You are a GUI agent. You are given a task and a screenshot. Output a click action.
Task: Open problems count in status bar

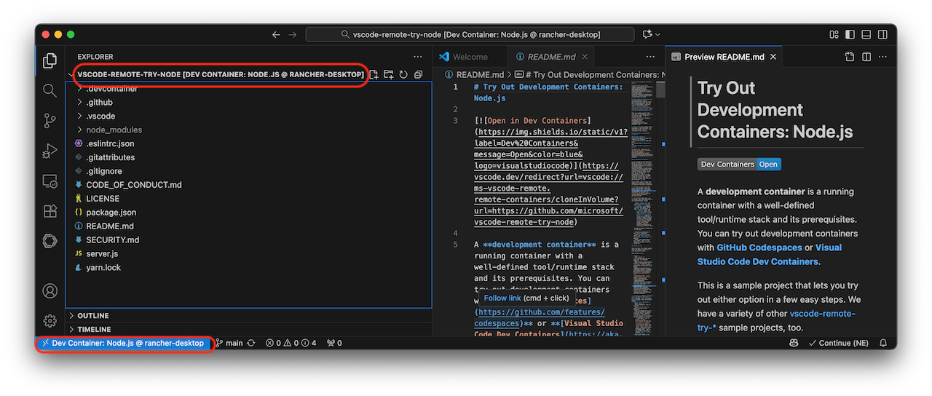291,343
